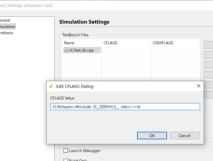
Task: Click the topmost button right of TestBench table
Action: click(208, 44)
